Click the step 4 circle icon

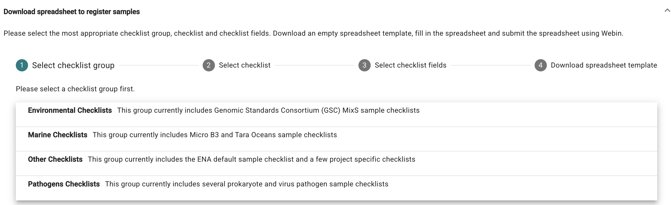[540, 65]
